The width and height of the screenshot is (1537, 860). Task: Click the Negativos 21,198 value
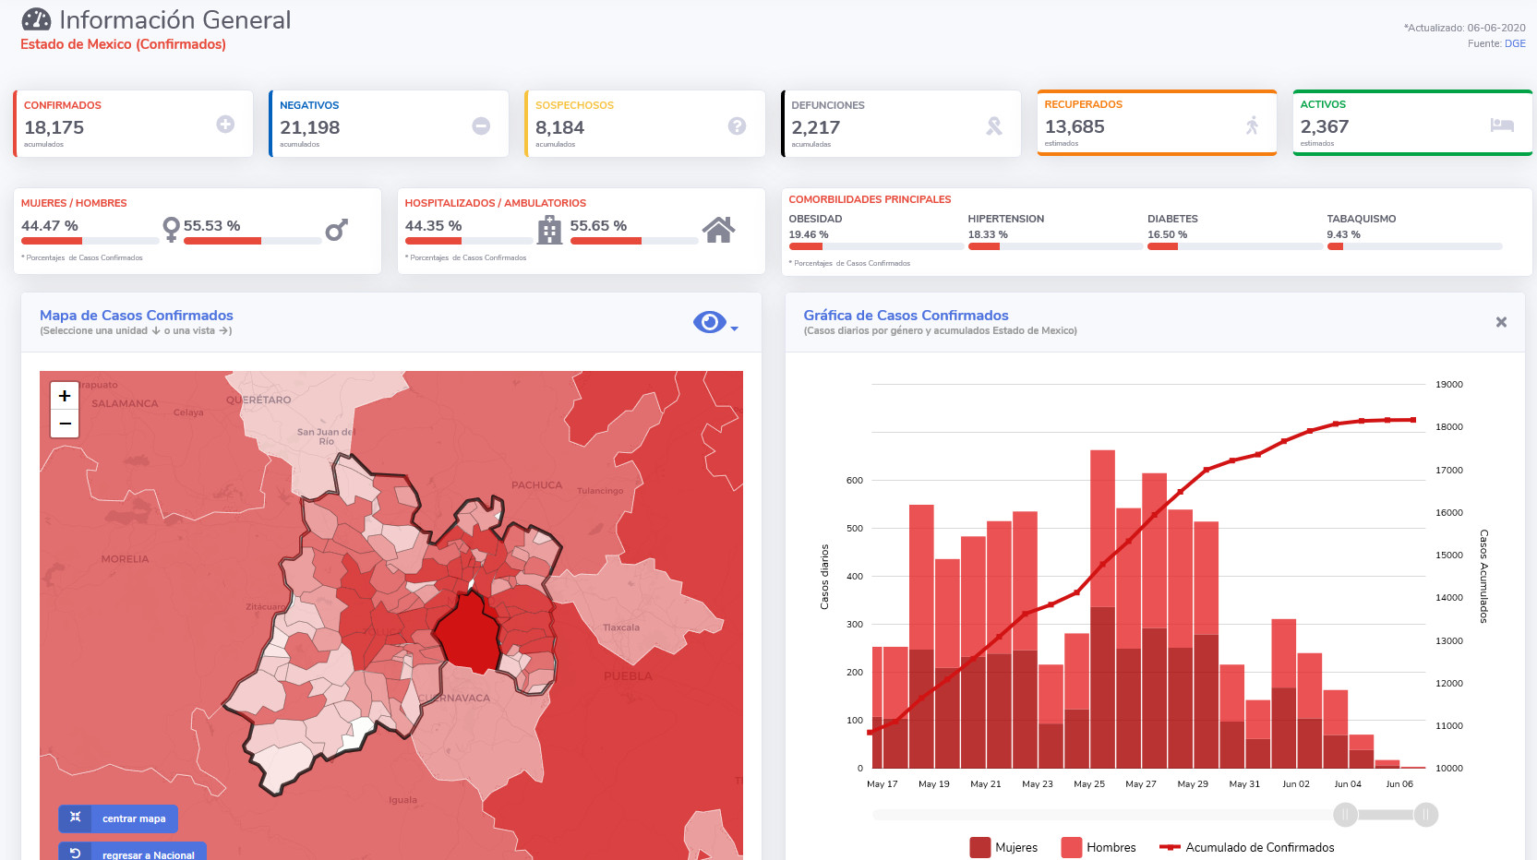coord(309,127)
